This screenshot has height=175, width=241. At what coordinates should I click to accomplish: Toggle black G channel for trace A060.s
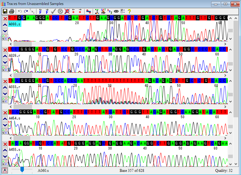[x=3, y=39]
